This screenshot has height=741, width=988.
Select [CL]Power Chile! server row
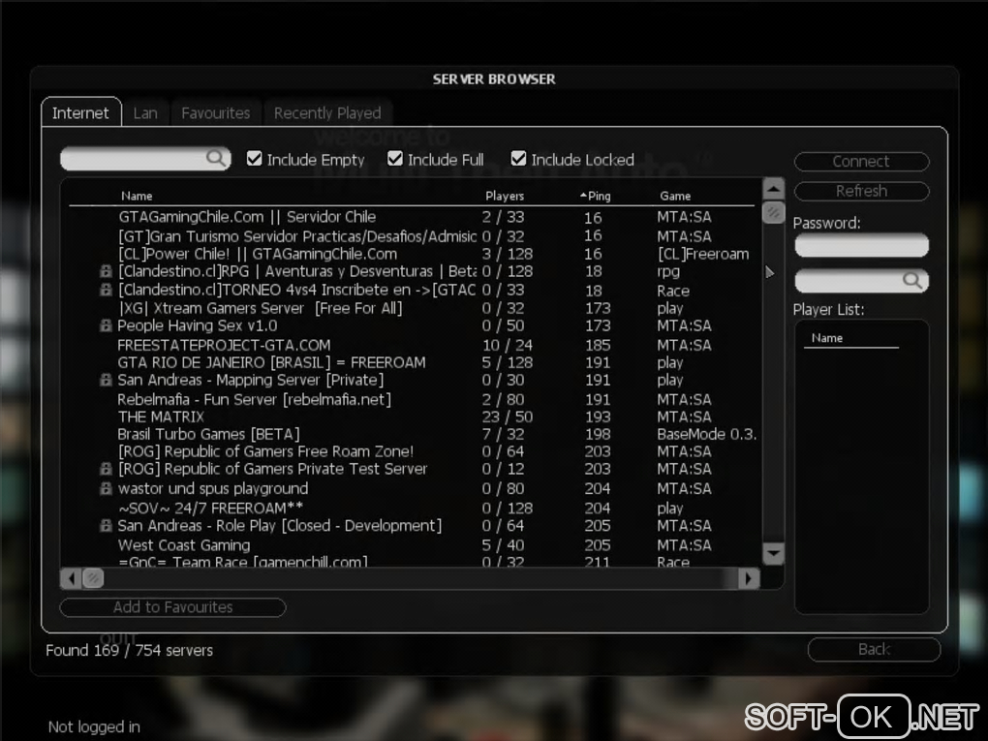(412, 254)
